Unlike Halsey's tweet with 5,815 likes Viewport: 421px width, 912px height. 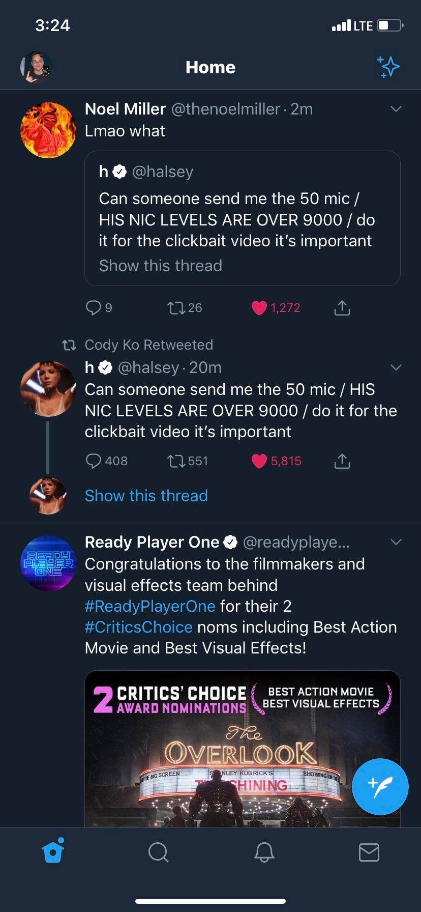[x=259, y=461]
